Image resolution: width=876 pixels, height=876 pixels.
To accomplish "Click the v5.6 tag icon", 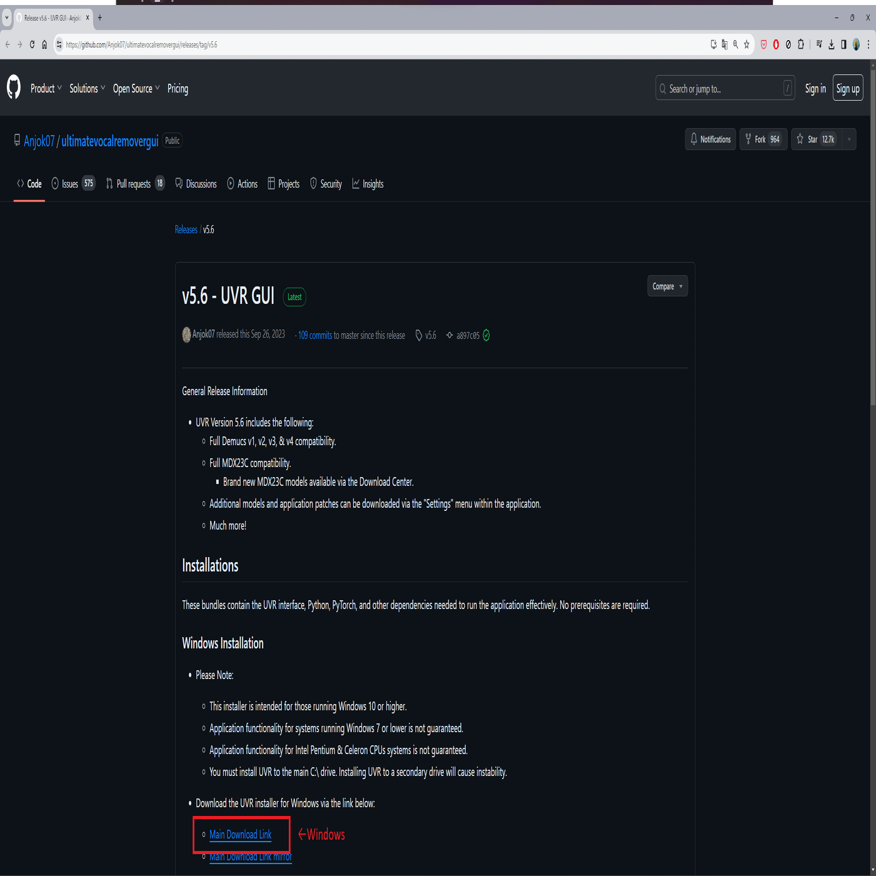I will click(419, 335).
